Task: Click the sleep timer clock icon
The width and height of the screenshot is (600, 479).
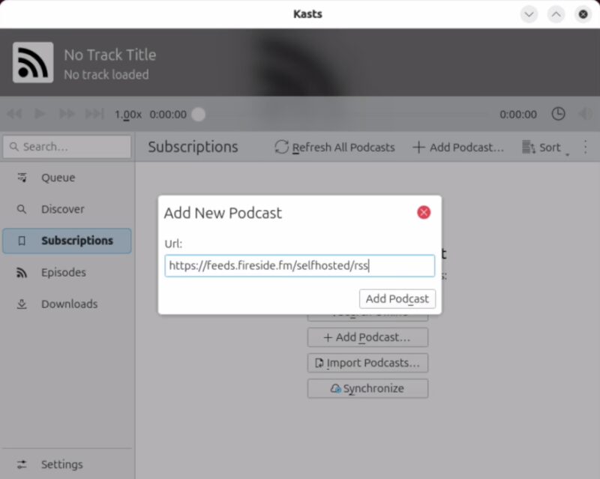Action: click(x=558, y=114)
